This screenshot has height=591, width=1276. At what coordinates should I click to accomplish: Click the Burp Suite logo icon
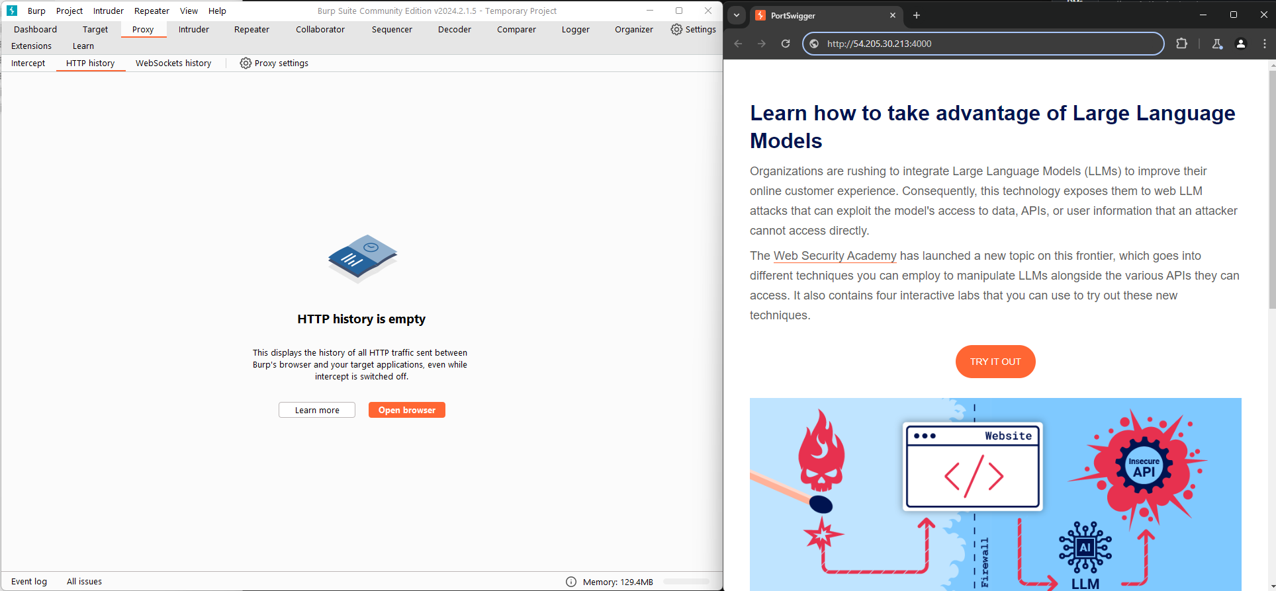click(x=12, y=11)
